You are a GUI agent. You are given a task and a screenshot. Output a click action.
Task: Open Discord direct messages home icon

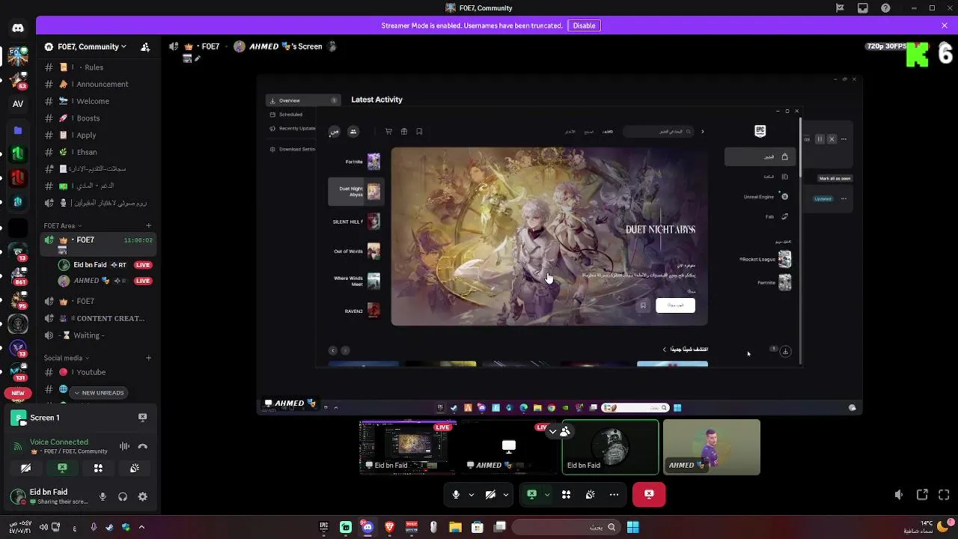click(x=18, y=28)
